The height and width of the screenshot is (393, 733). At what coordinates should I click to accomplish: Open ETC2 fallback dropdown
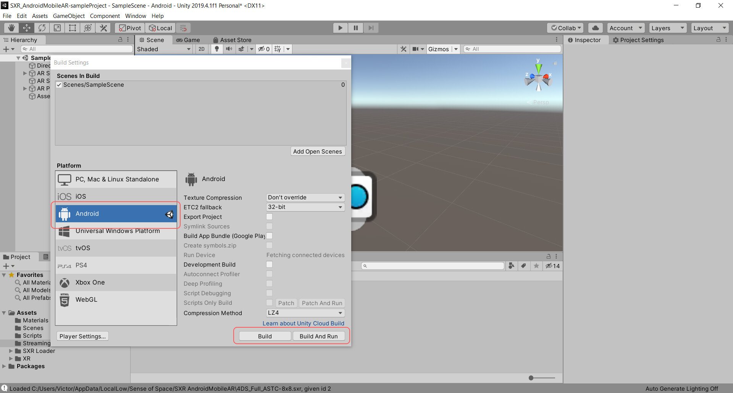(x=305, y=207)
